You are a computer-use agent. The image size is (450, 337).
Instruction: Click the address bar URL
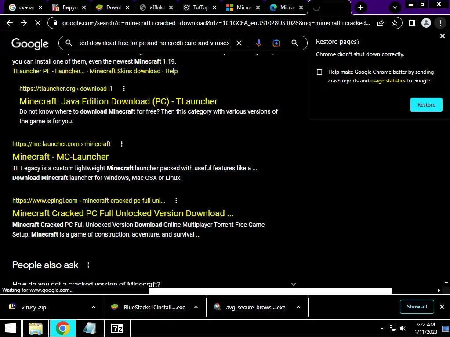(x=216, y=23)
